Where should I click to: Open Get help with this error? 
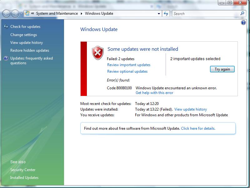click(x=154, y=93)
